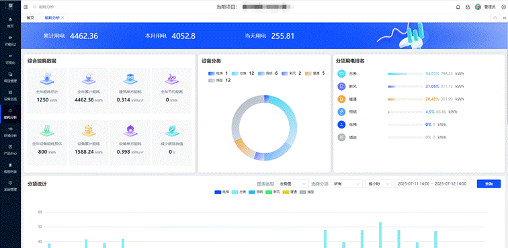Toggle 电梯 in the donut chart legend

tap(218, 73)
